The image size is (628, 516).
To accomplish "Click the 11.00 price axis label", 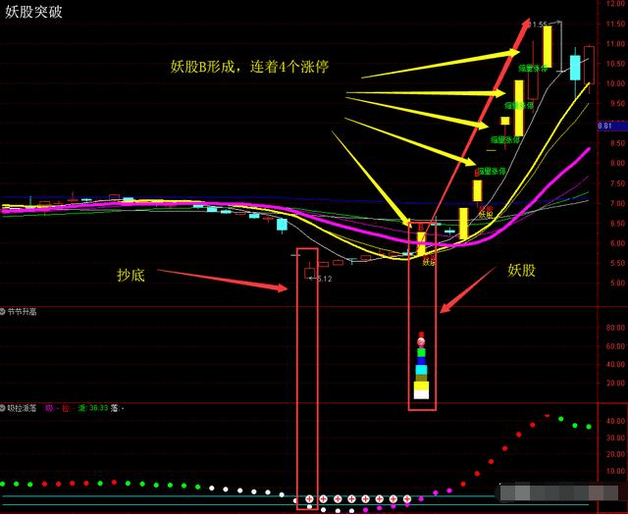I will (615, 43).
